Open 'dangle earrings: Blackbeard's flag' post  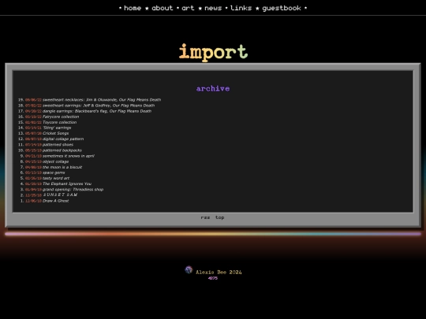[x=97, y=111]
